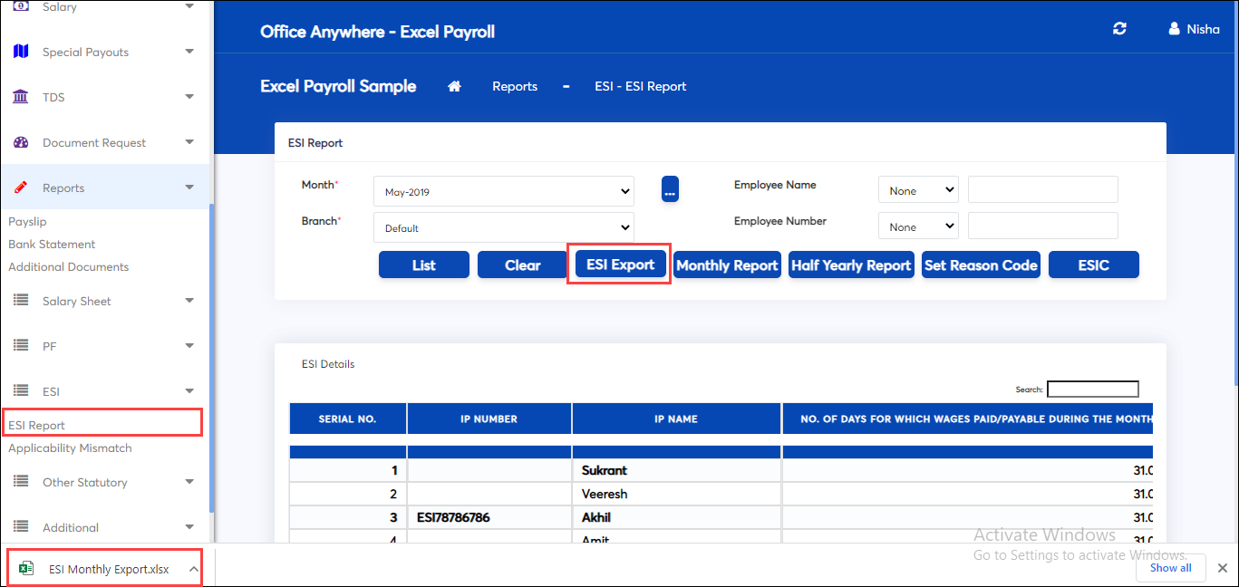Click the Monthly Report button

point(727,265)
